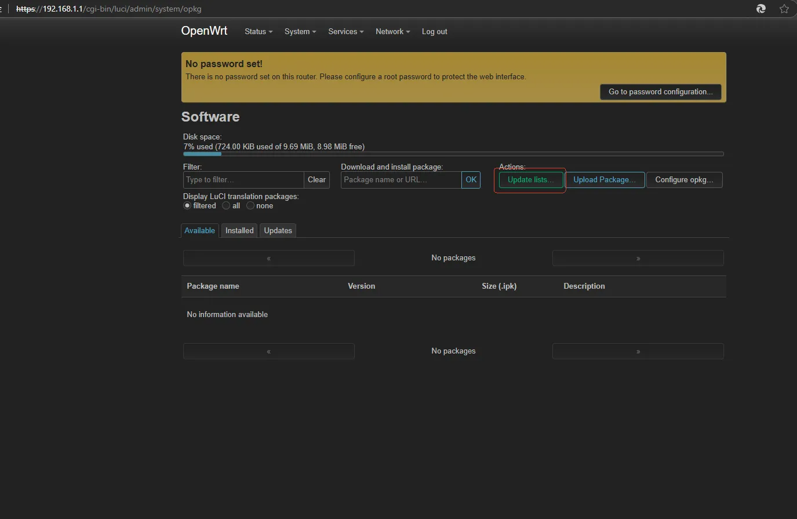This screenshot has width=797, height=519.
Task: Click the browser extension icon beside the star
Action: click(x=761, y=9)
